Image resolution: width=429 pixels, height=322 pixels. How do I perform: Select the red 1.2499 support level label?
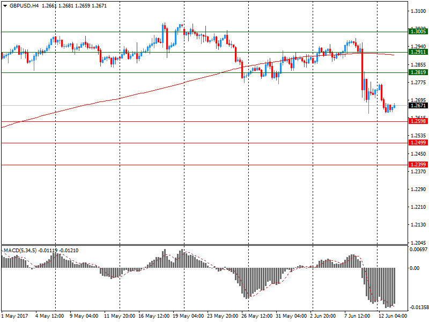pos(418,143)
